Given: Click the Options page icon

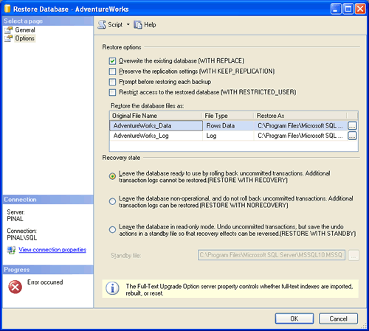Looking at the screenshot, I should (x=8, y=38).
